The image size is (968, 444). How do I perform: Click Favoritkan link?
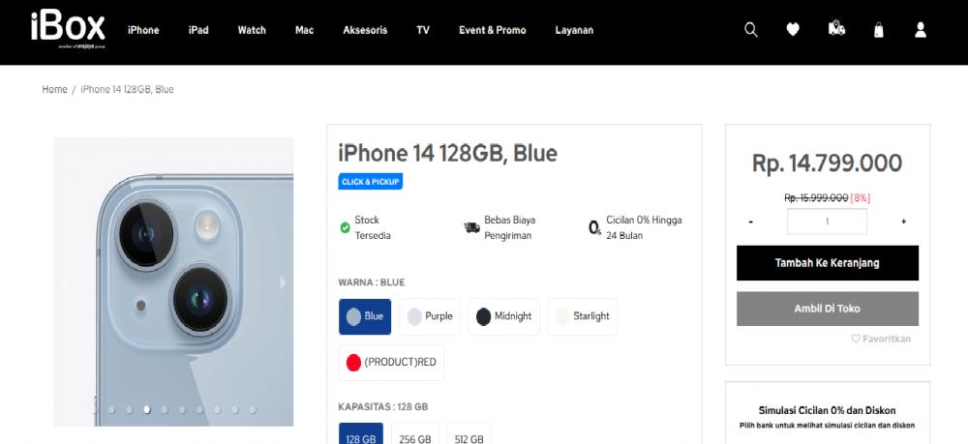[x=881, y=339]
